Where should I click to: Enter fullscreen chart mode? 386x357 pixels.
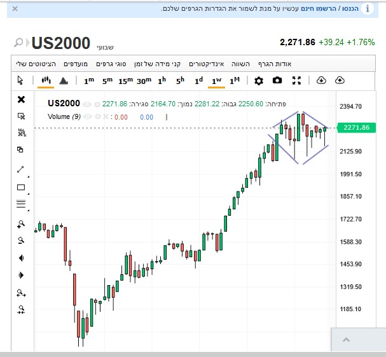[x=296, y=80]
